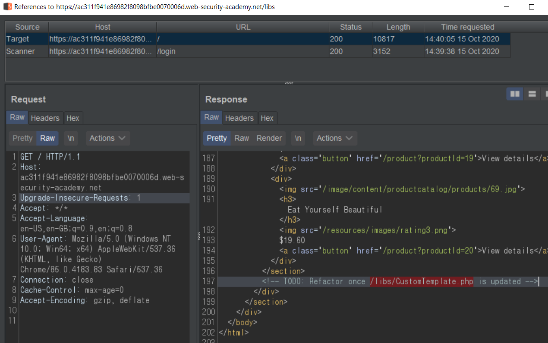548x343 pixels.
Task: Open the Request Hex tab
Action: click(x=72, y=118)
